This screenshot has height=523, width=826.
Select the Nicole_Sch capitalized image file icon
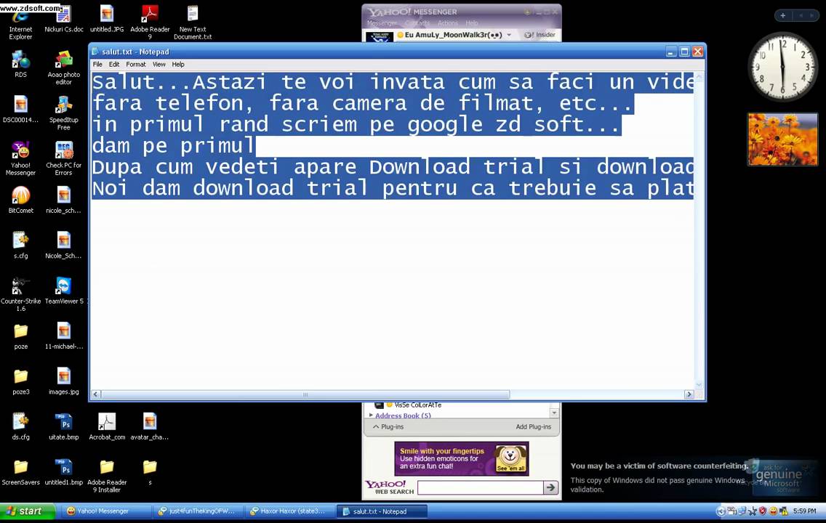pyautogui.click(x=64, y=246)
